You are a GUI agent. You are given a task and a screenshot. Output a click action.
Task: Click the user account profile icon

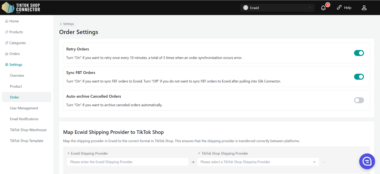pyautogui.click(x=364, y=8)
